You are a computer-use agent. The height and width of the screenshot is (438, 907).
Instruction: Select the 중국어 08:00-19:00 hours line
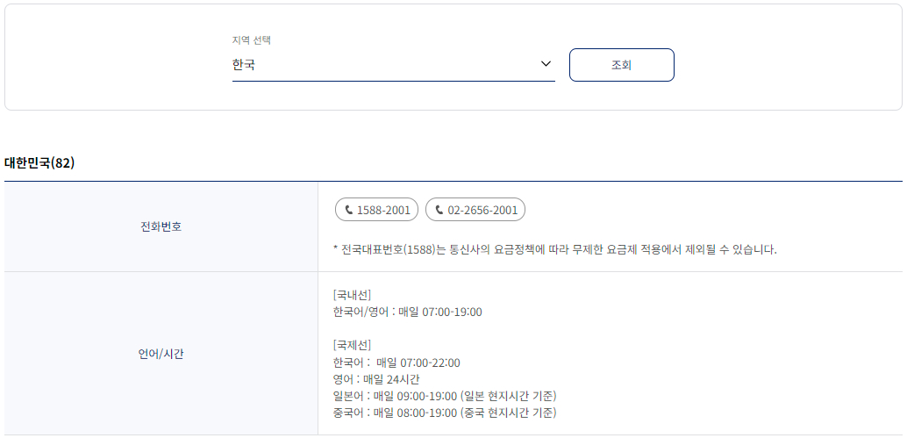[x=445, y=413]
